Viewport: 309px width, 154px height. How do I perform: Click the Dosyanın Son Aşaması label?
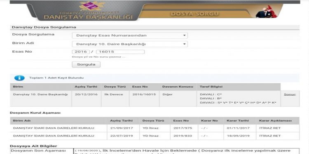(38, 151)
